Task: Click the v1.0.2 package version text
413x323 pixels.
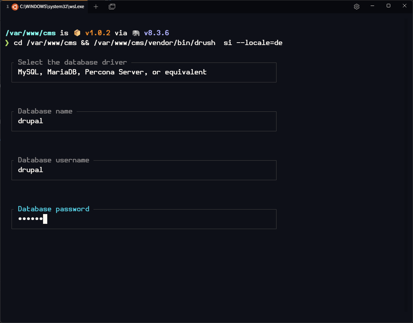Action: coord(98,33)
